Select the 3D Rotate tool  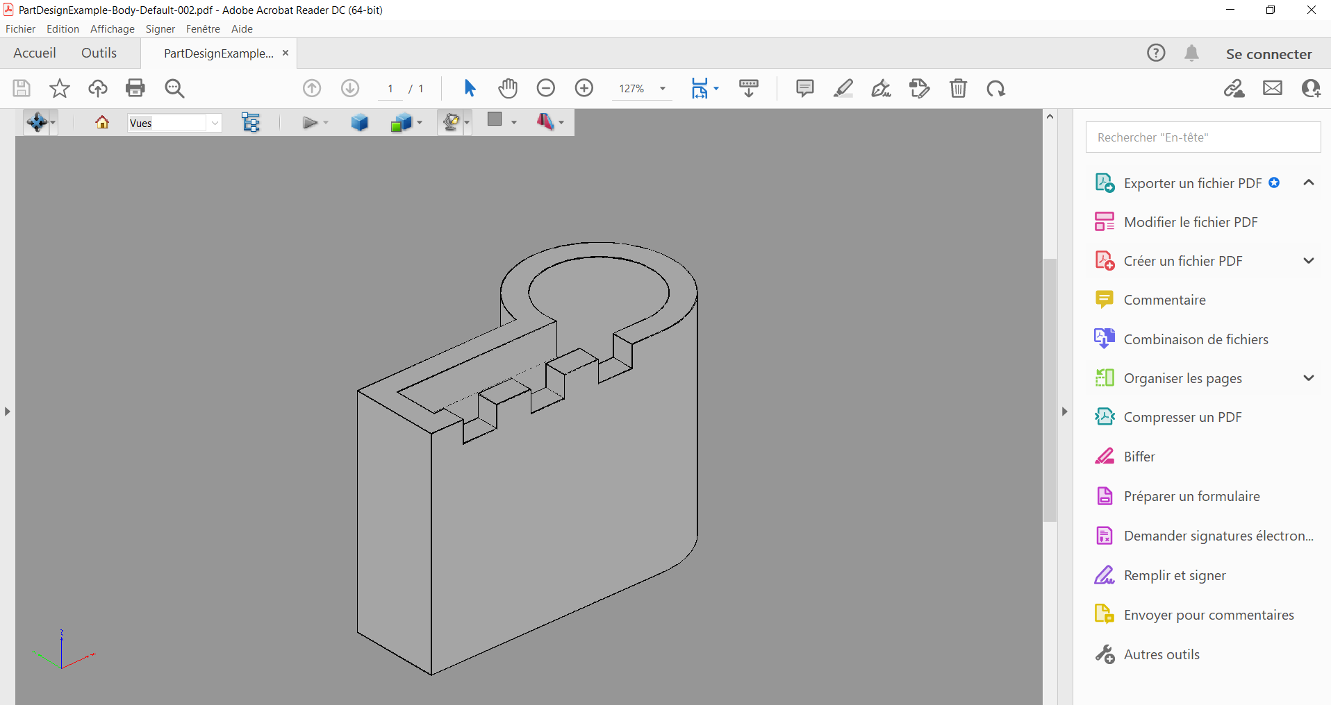point(36,122)
